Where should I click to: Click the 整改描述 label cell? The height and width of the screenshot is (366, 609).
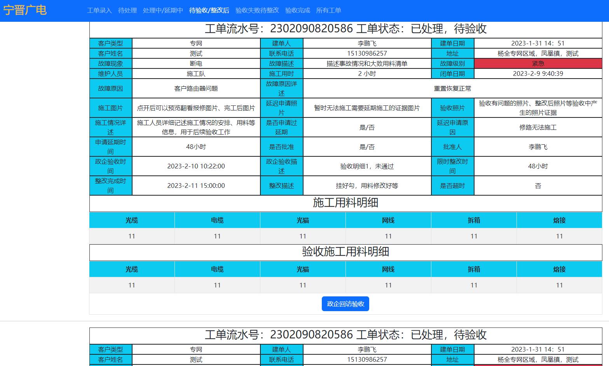pyautogui.click(x=282, y=186)
